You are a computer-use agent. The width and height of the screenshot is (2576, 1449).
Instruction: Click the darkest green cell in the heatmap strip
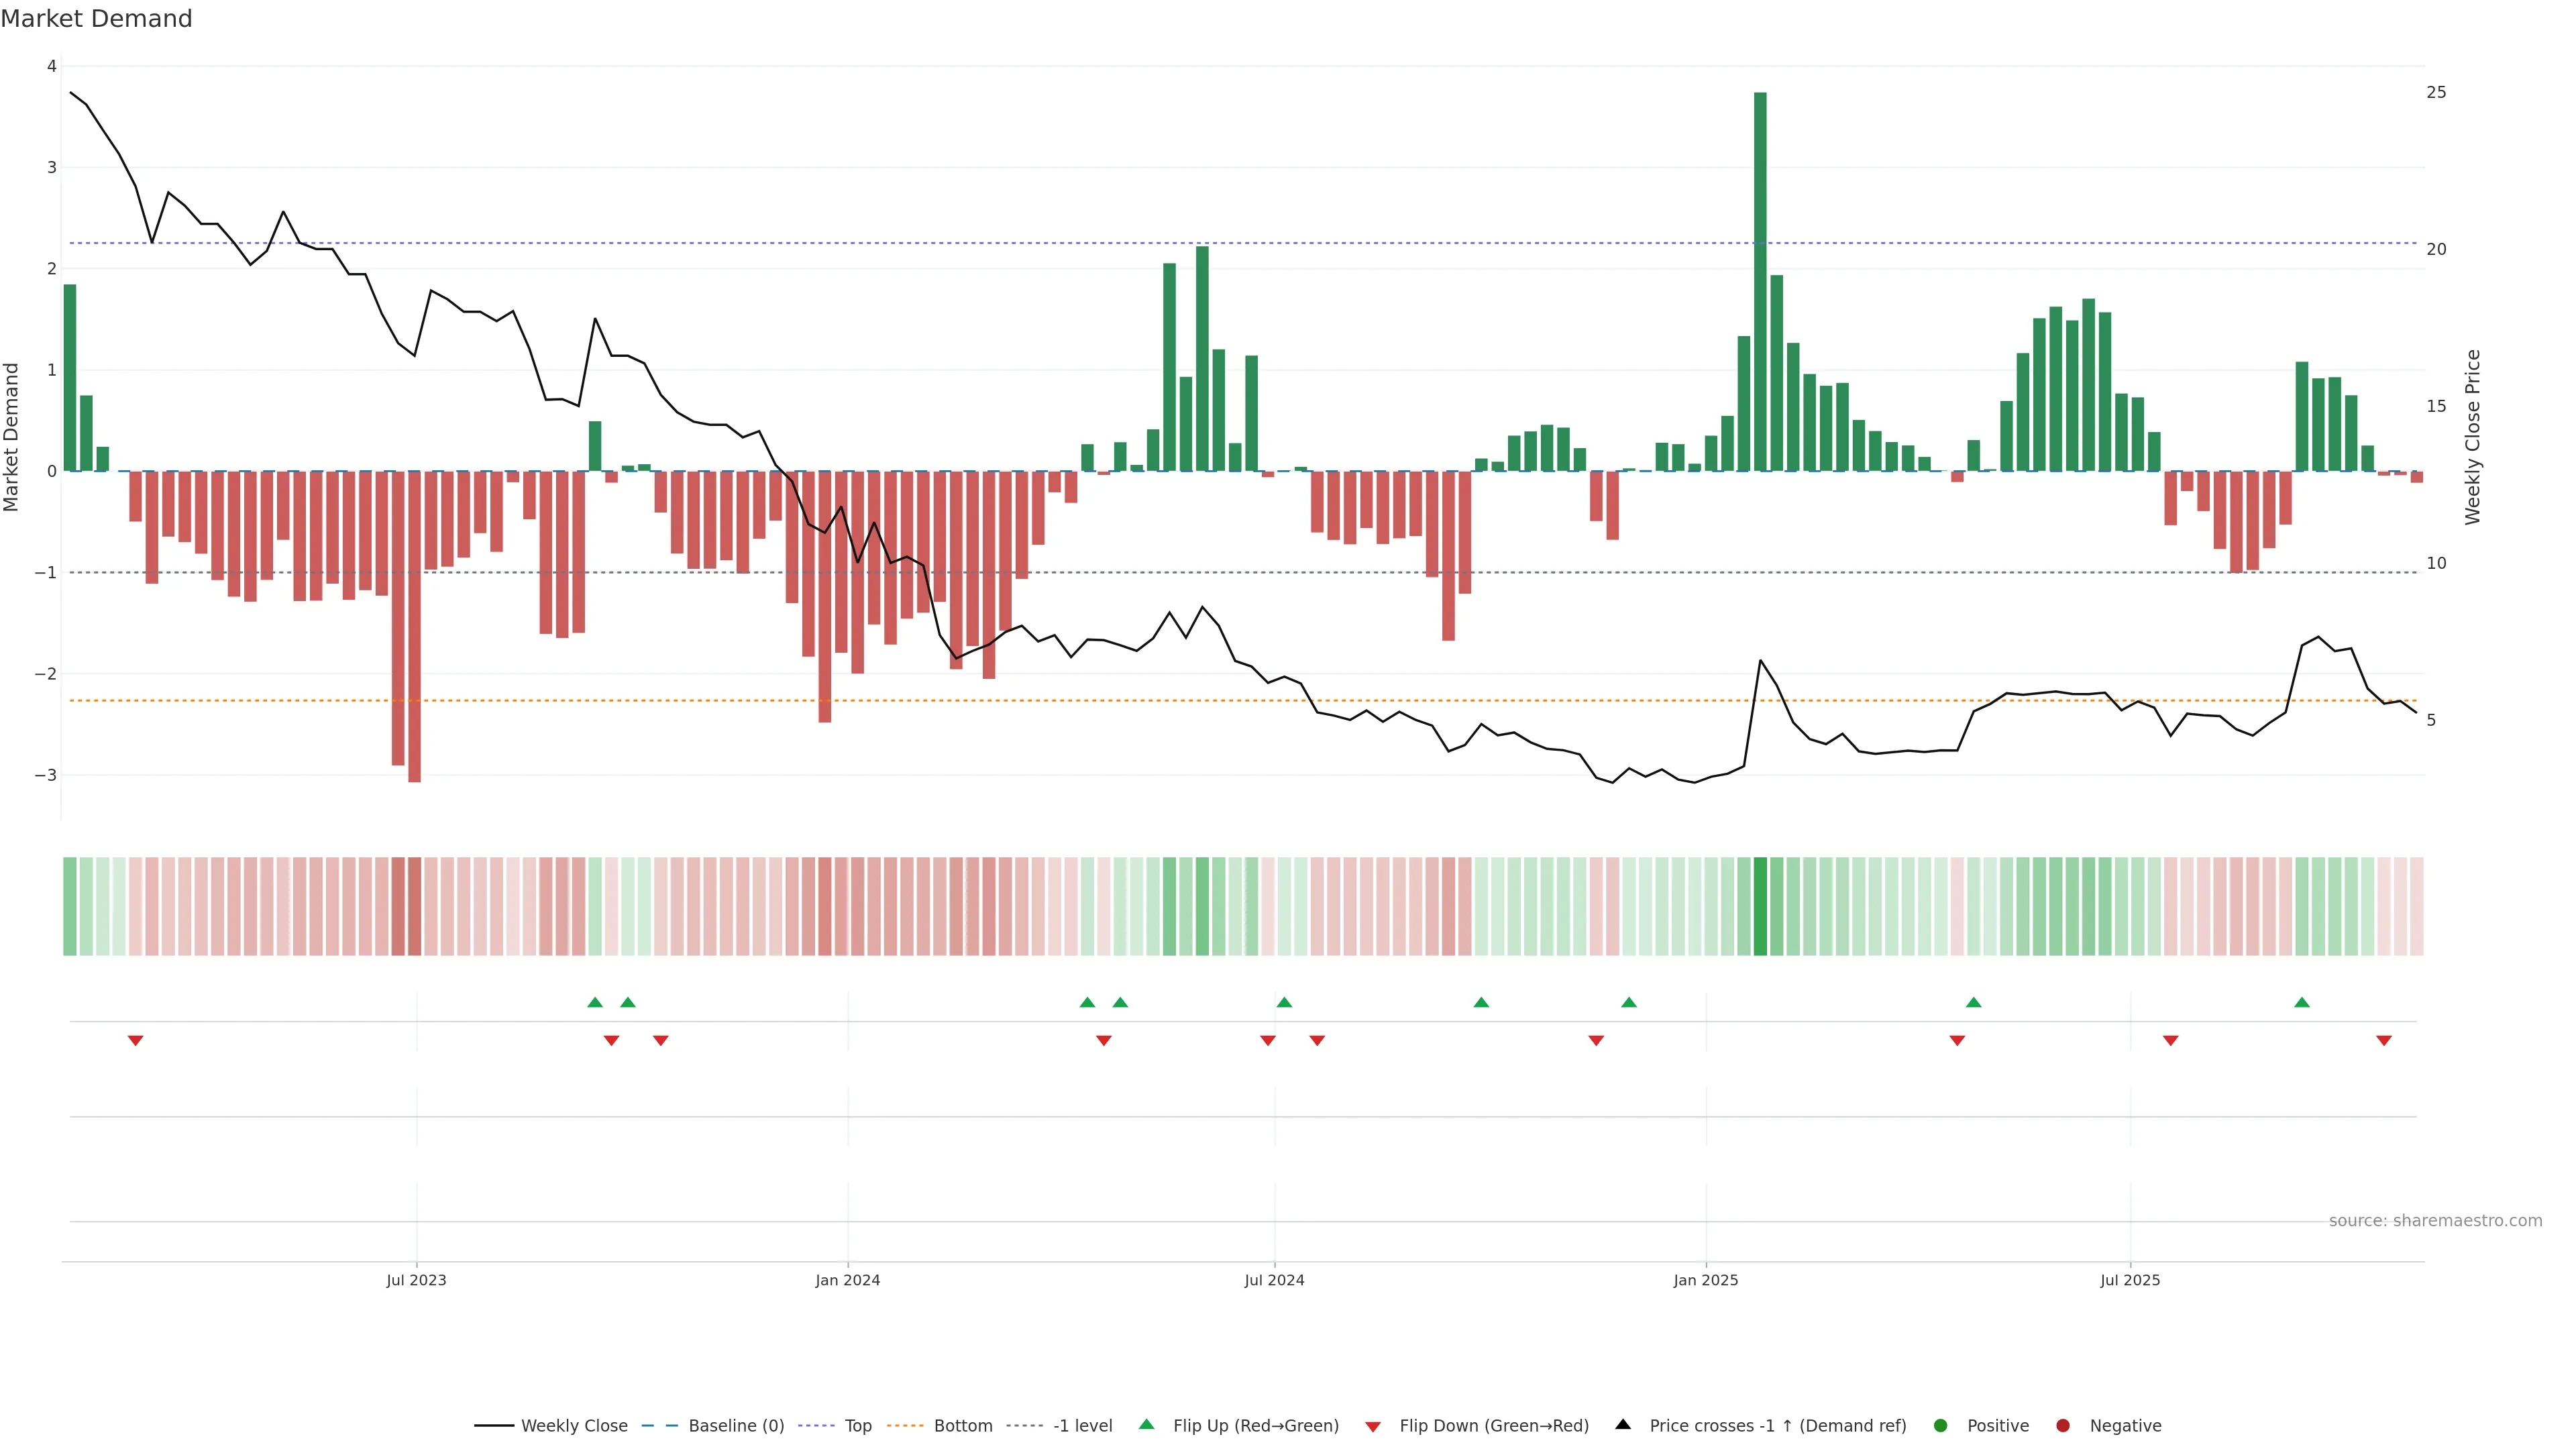1760,906
